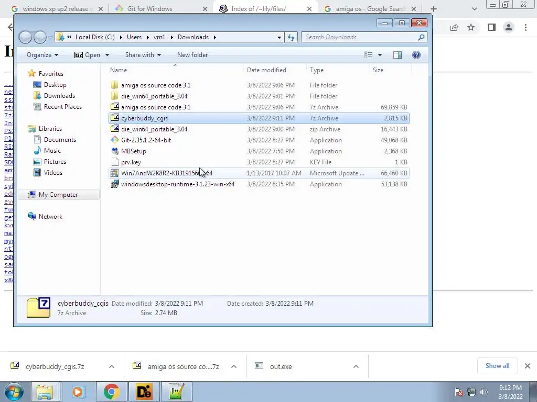Switch to Index of /~lily/files/ tab

pos(265,9)
